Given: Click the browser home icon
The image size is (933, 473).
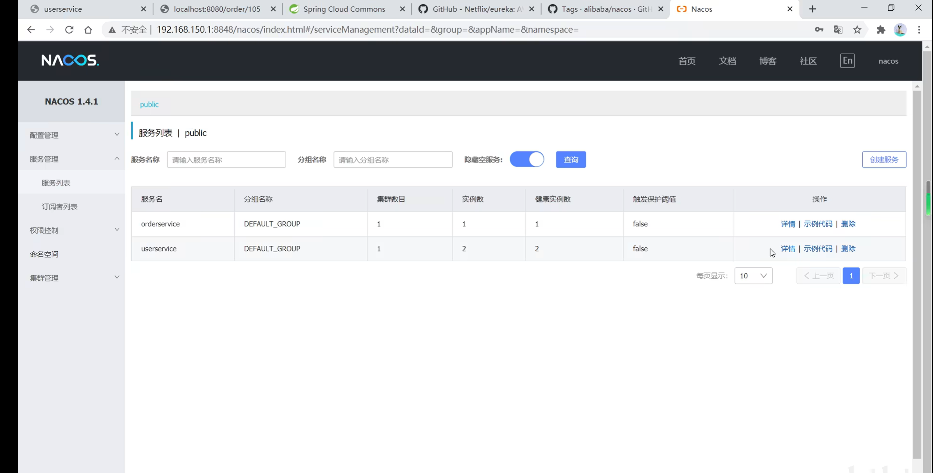Looking at the screenshot, I should [88, 30].
